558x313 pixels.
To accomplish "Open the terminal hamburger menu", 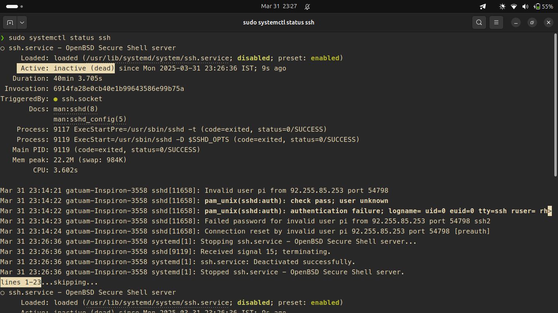I will [x=496, y=22].
